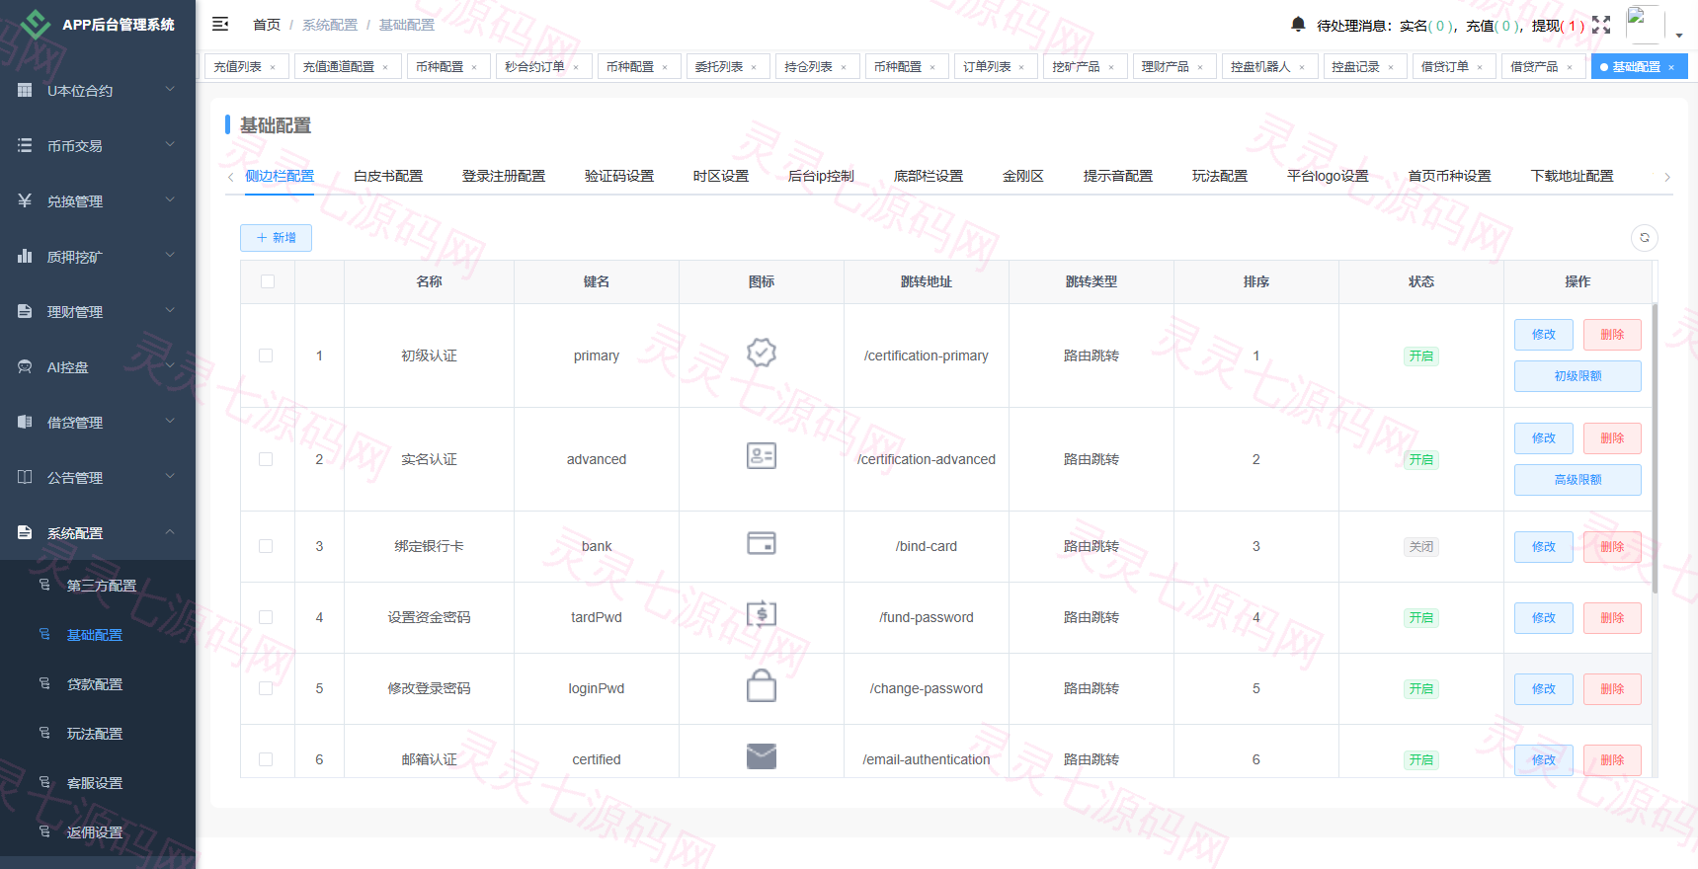
Task: Click the 兑换管理 yen icon
Action: click(25, 200)
